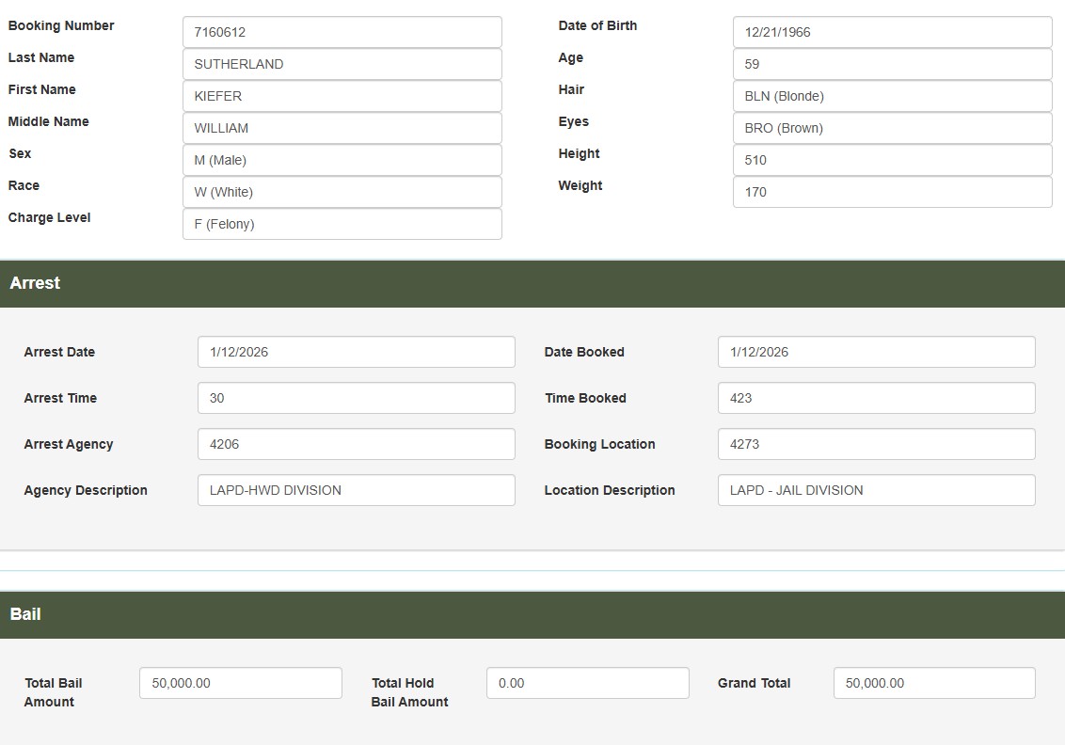Image resolution: width=1065 pixels, height=745 pixels.
Task: Select the Age field showing 59
Action: tap(893, 64)
